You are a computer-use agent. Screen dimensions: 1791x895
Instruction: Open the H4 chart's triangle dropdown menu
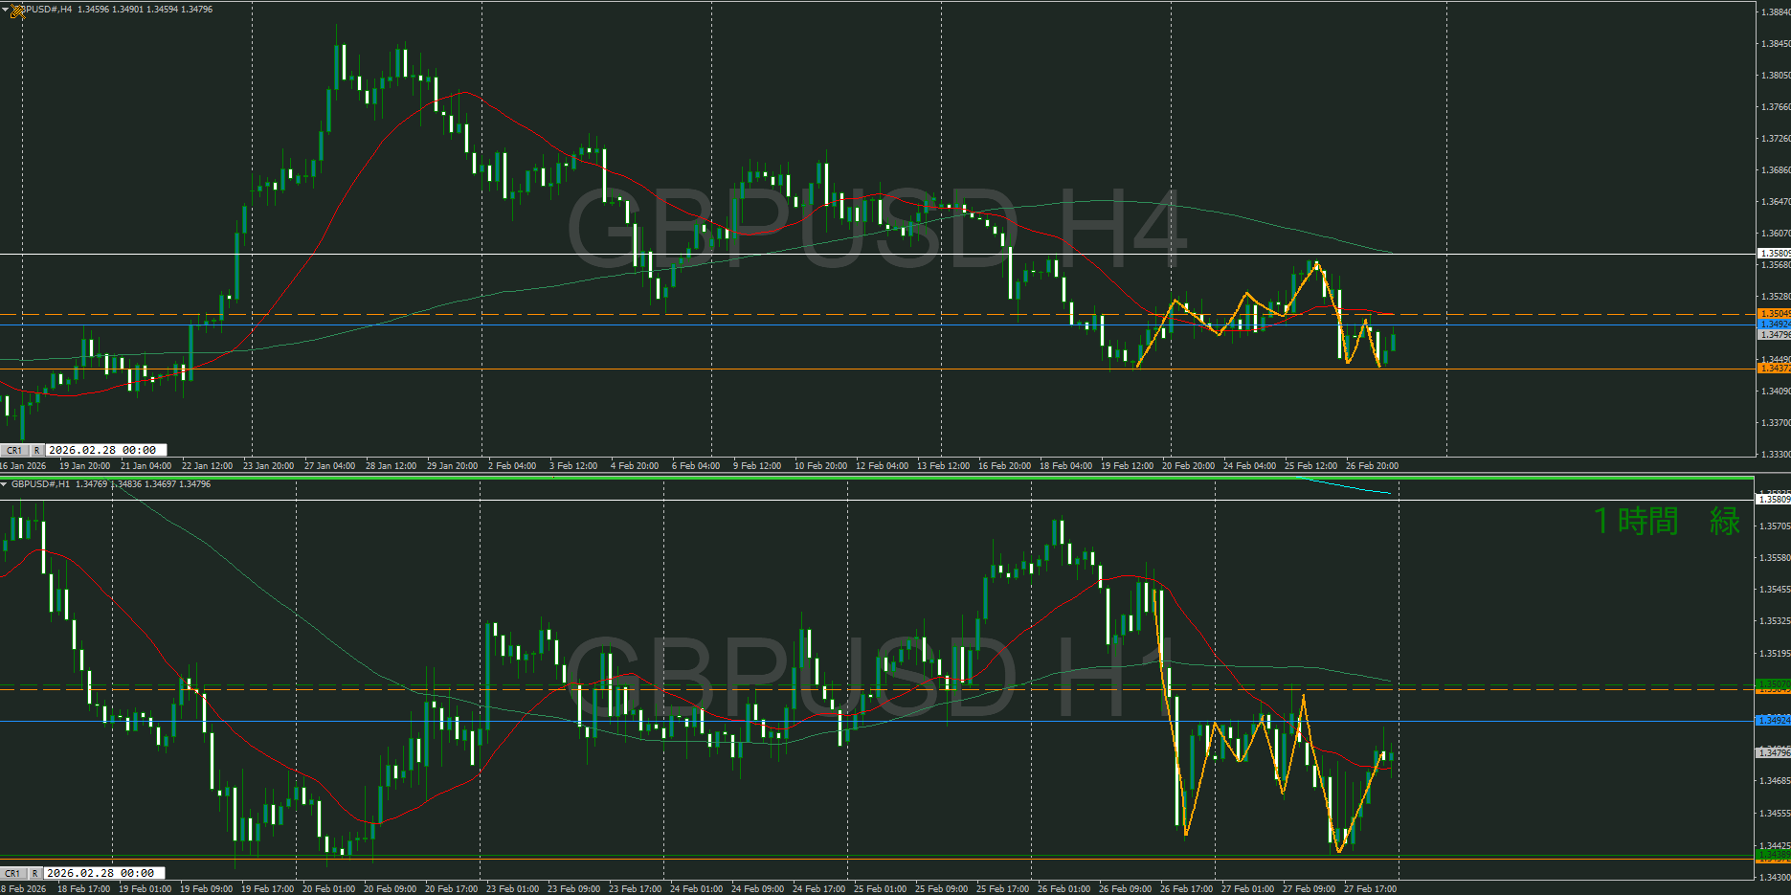(x=5, y=10)
